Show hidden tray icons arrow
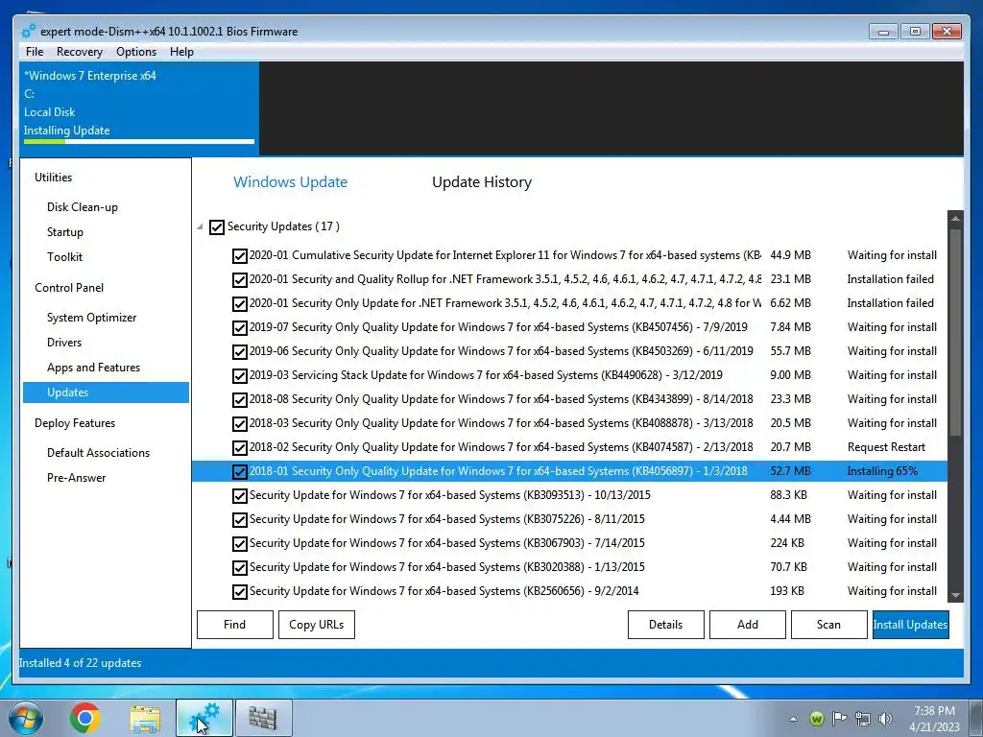This screenshot has height=737, width=983. (x=793, y=719)
